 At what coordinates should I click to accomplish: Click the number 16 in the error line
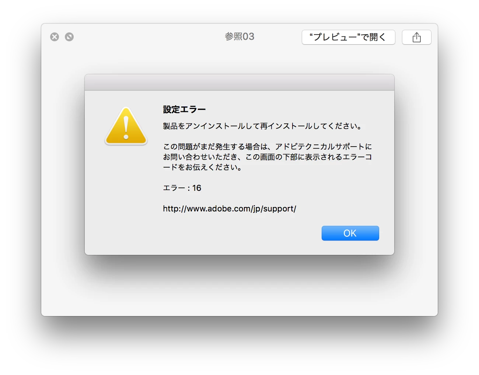point(197,188)
